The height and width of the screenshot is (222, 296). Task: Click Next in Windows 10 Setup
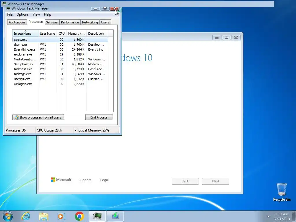tap(216, 181)
